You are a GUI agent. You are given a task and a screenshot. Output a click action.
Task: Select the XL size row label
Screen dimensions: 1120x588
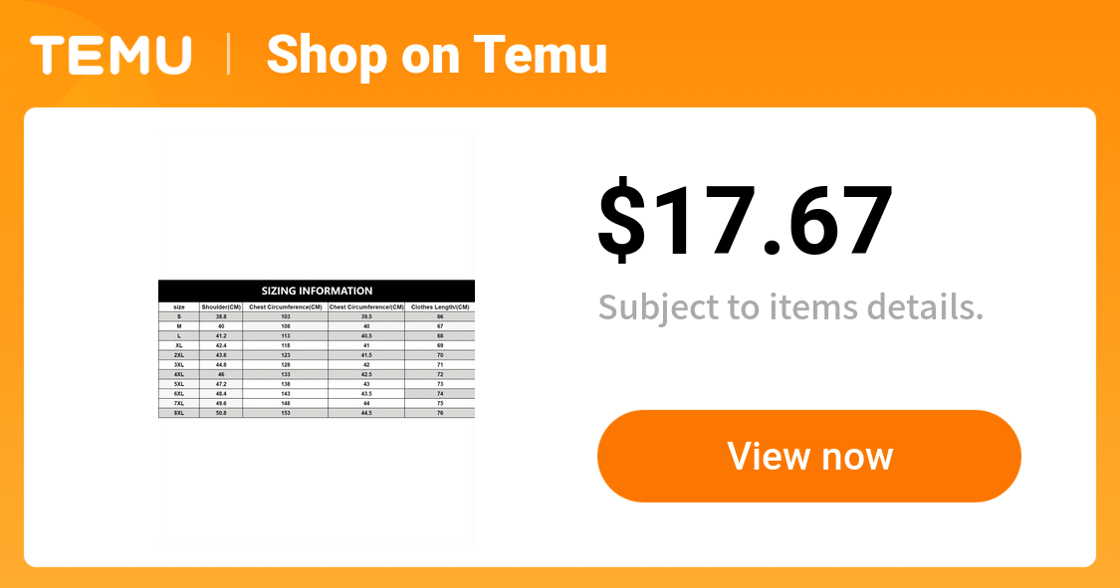(178, 345)
